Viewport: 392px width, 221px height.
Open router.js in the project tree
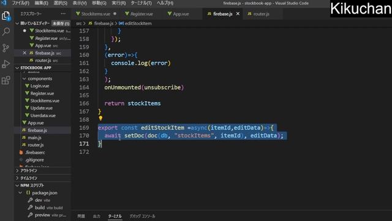pyautogui.click(x=36, y=145)
